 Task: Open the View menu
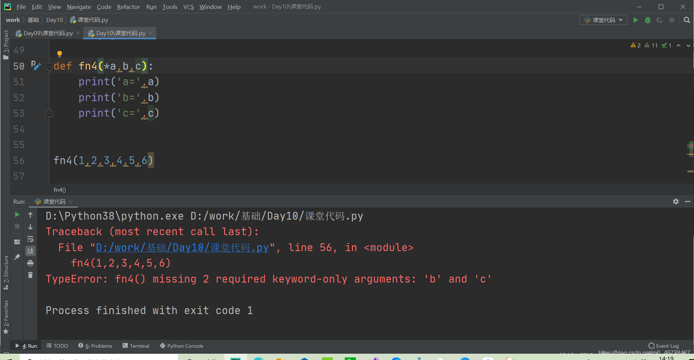click(54, 7)
